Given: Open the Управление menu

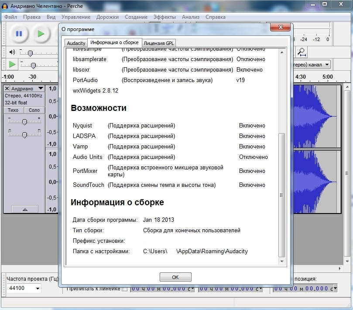Looking at the screenshot, I should click(x=76, y=17).
